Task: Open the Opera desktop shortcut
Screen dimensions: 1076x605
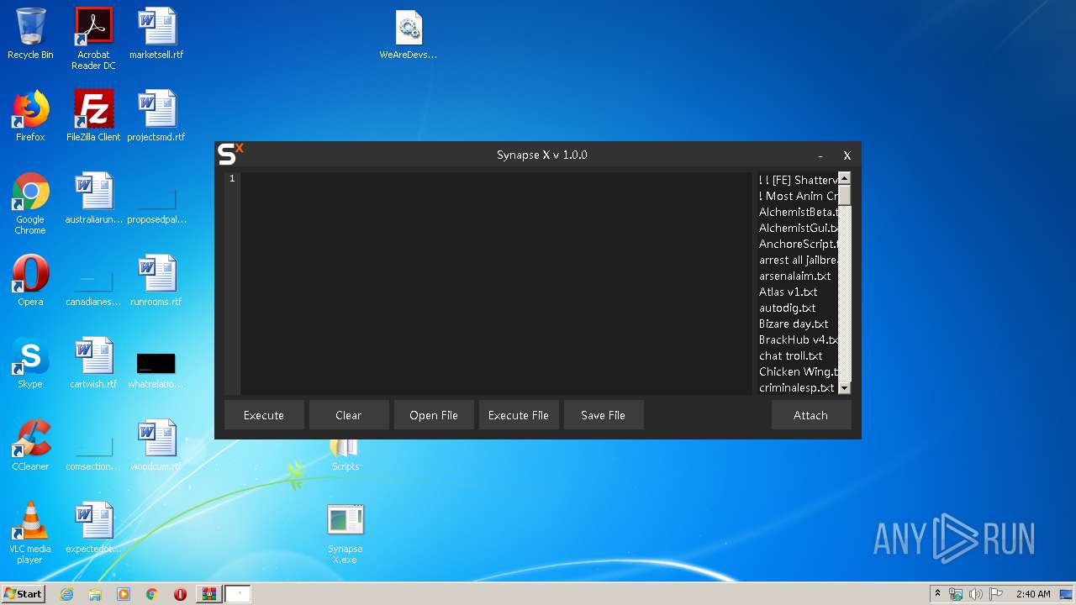Action: point(30,281)
